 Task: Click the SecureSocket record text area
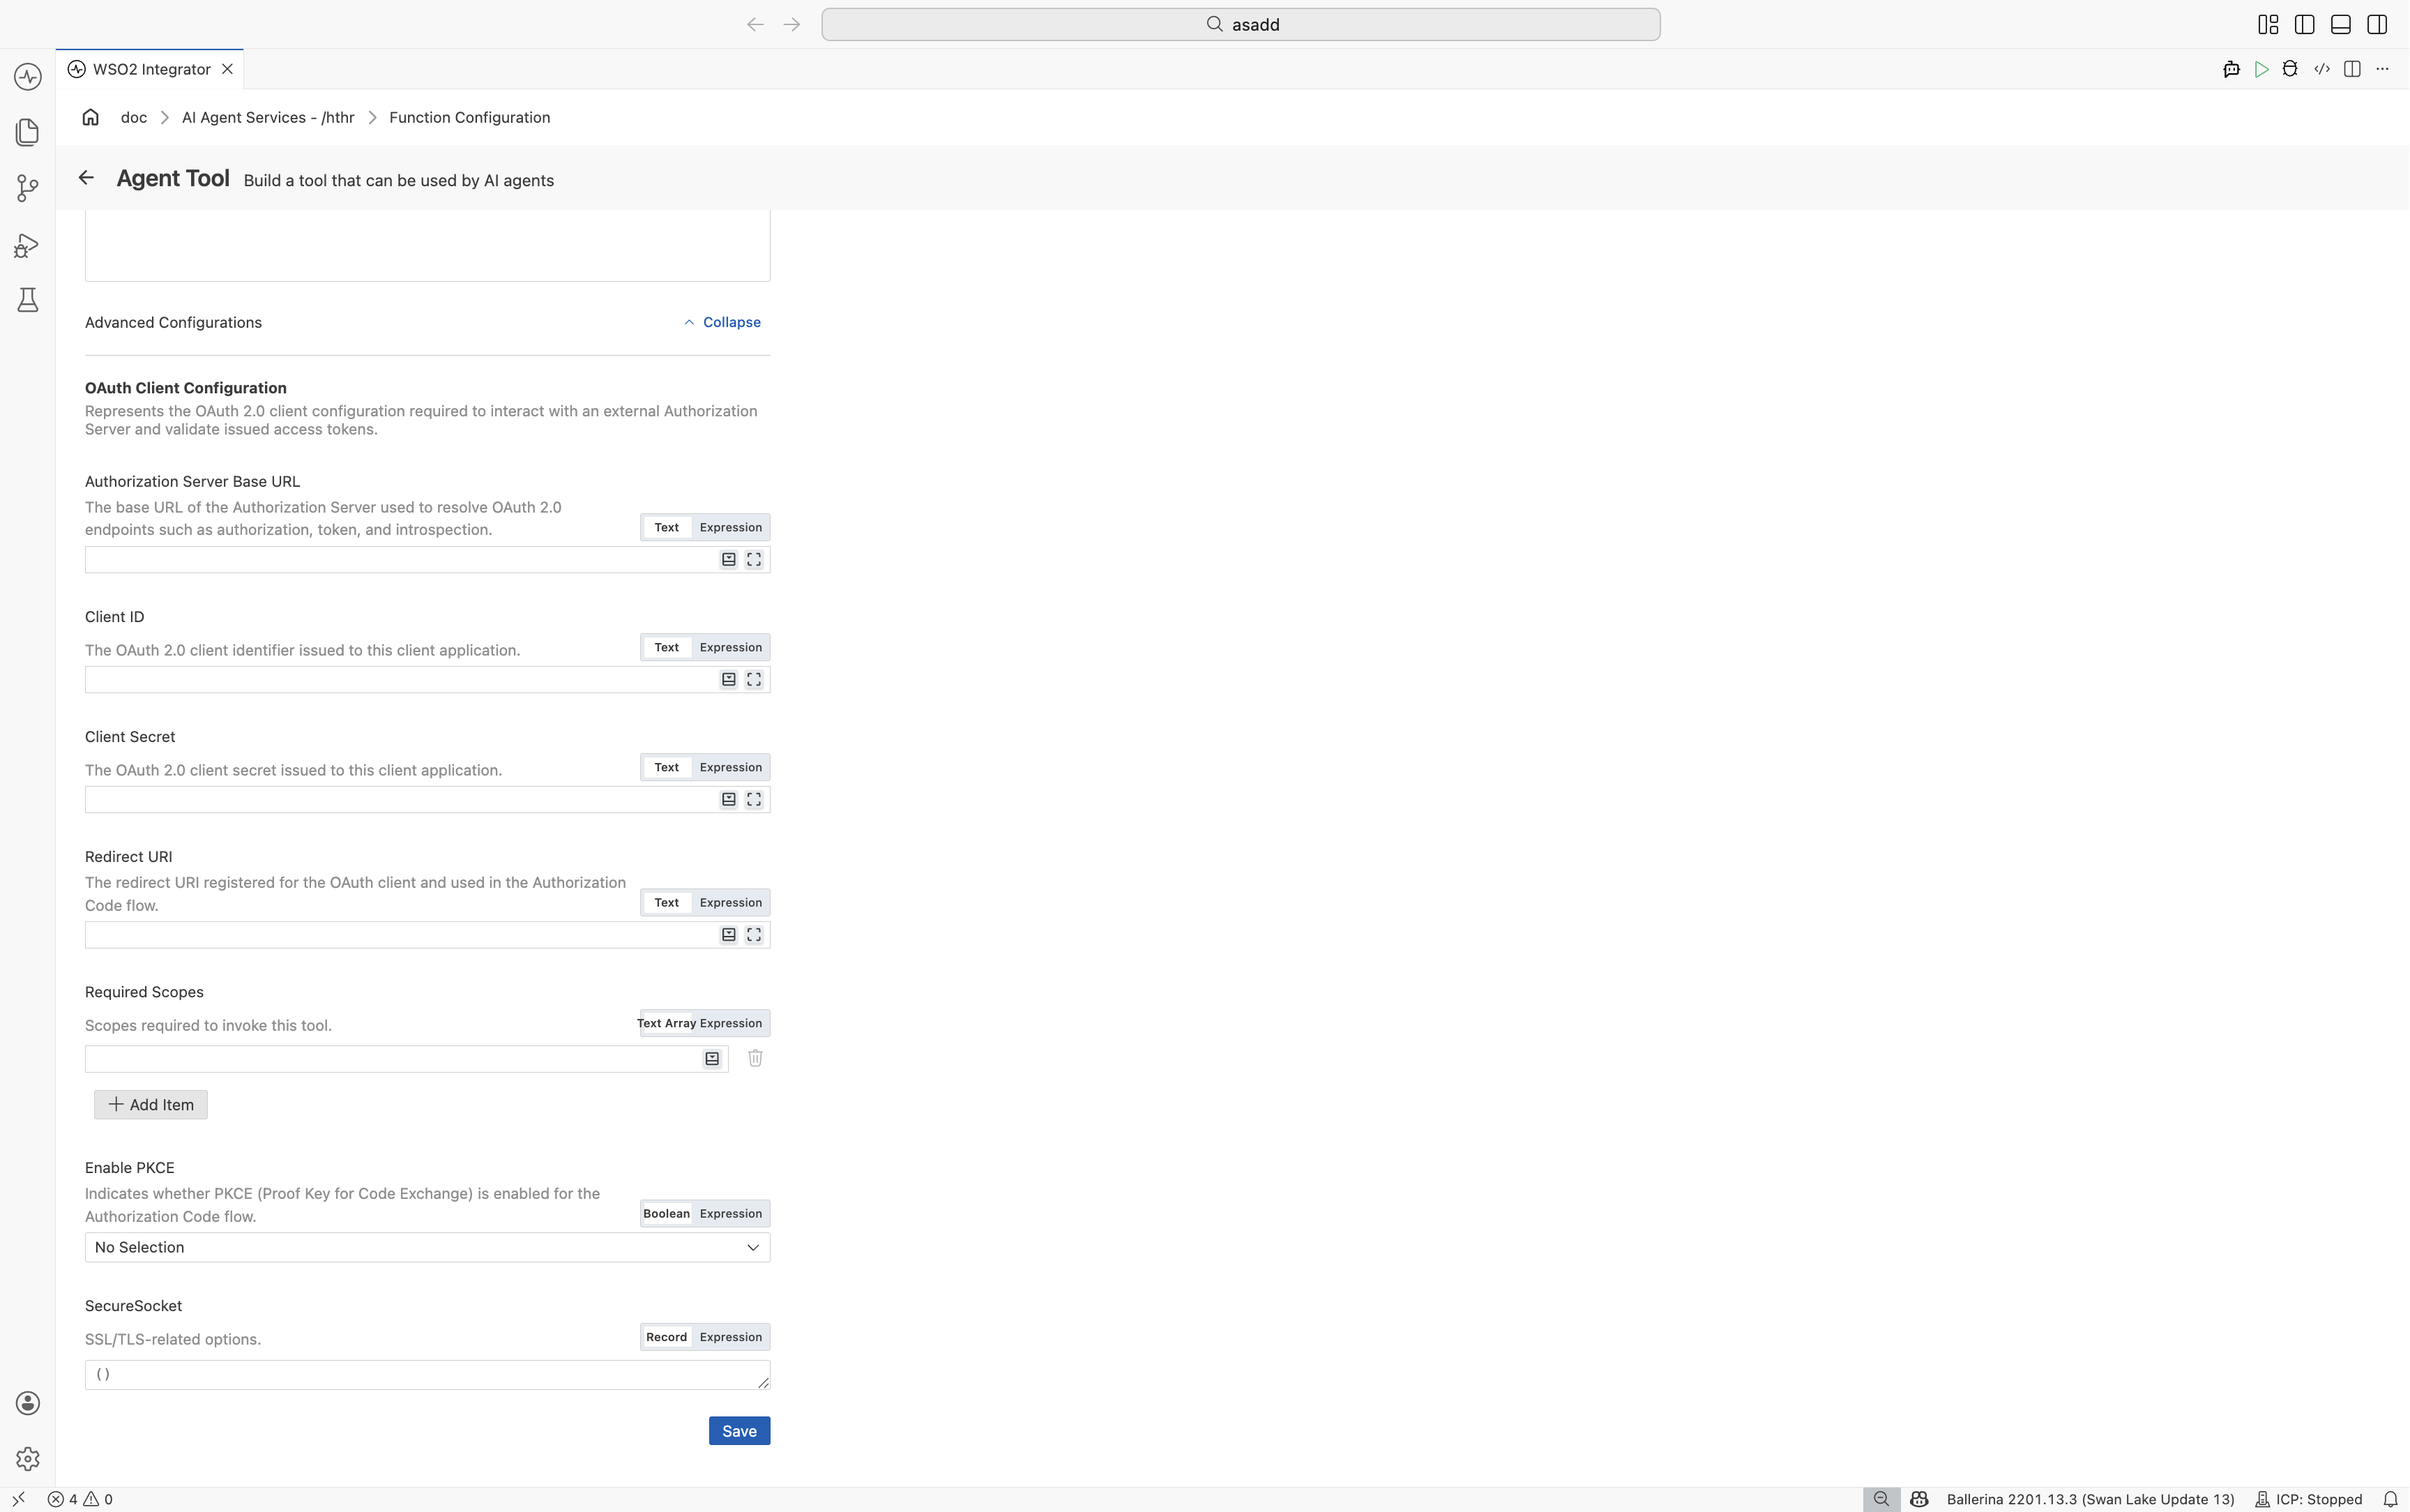point(428,1375)
